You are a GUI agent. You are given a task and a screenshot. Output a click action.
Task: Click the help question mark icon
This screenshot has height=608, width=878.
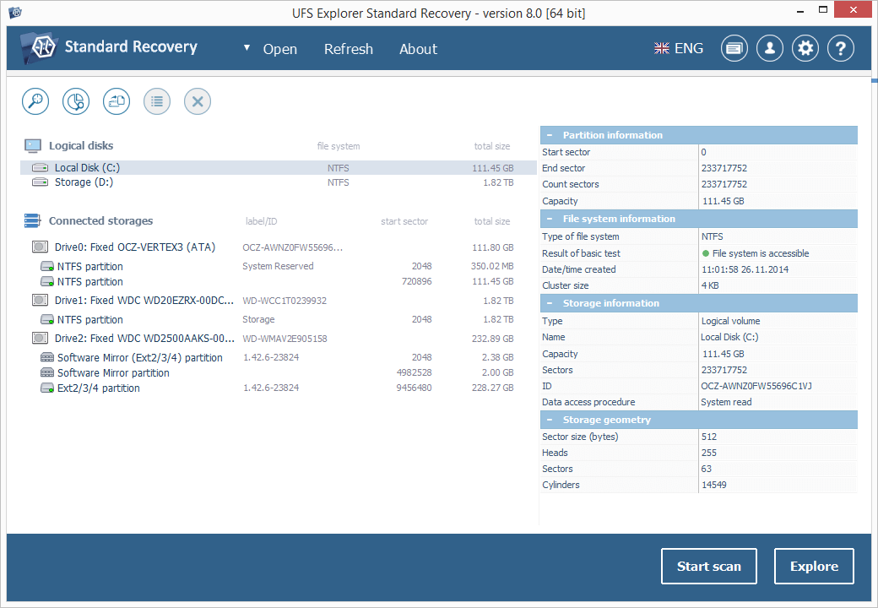click(840, 48)
